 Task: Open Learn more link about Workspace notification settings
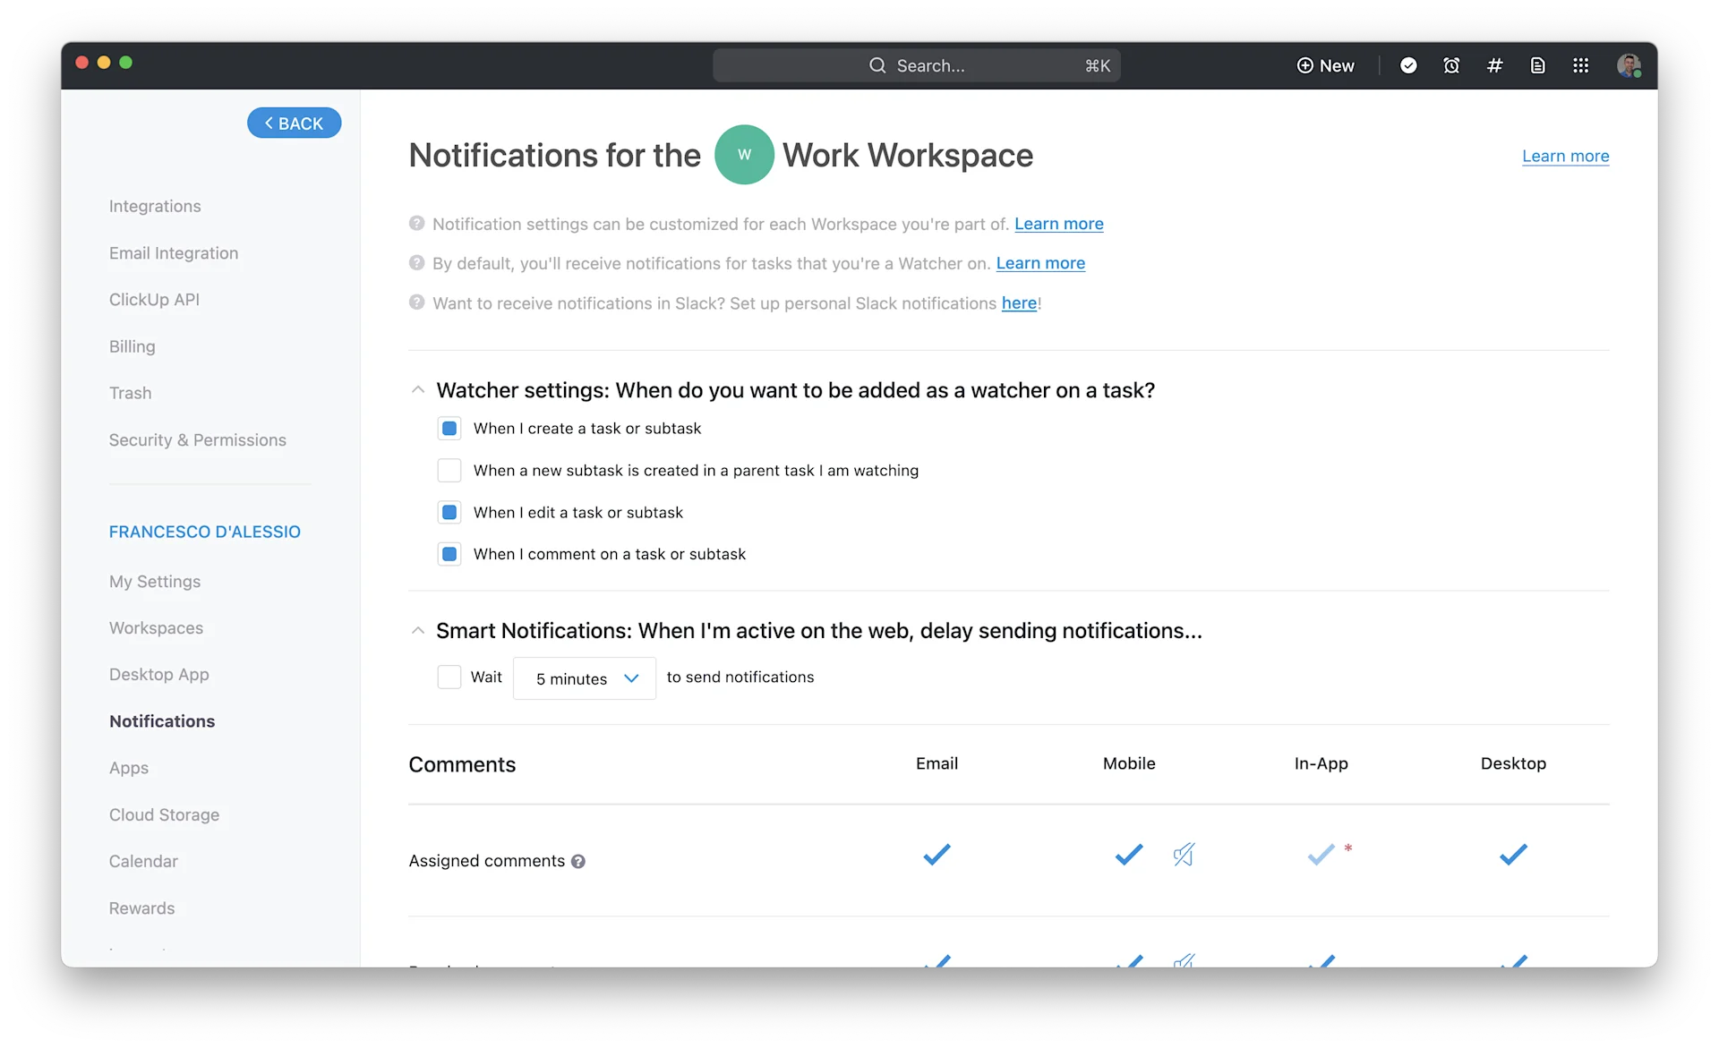click(1058, 224)
